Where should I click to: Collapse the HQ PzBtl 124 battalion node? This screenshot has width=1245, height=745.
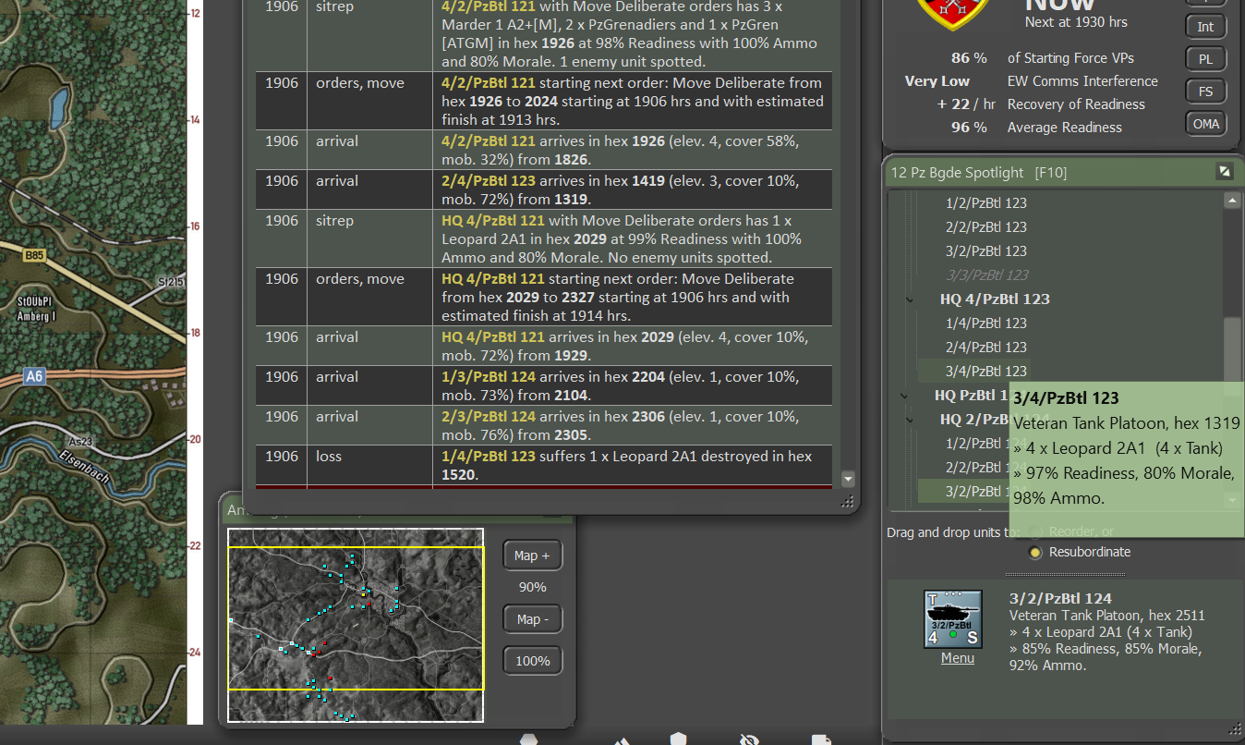pos(904,396)
